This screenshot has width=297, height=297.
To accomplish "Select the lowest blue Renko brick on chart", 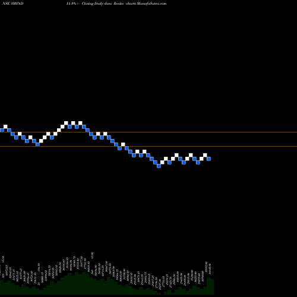I will pos(159,166).
